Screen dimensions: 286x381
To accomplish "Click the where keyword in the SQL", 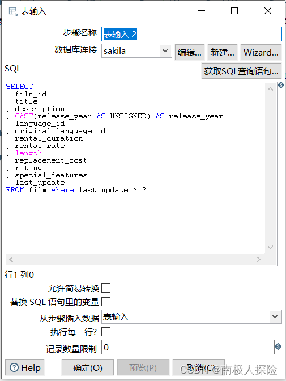I will click(x=63, y=190).
